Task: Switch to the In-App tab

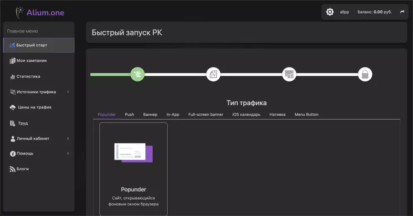Action: [173, 114]
